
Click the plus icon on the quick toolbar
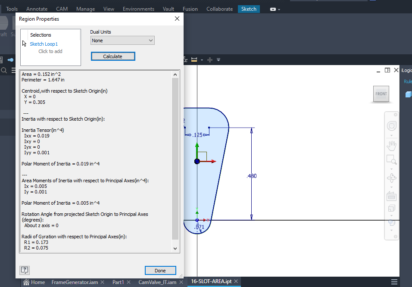tap(209, 59)
